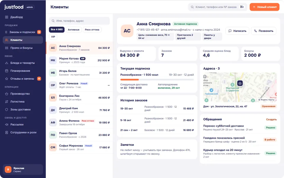Select the Риск оттока filter chip
The height and width of the screenshot is (178, 284).
(92, 30)
